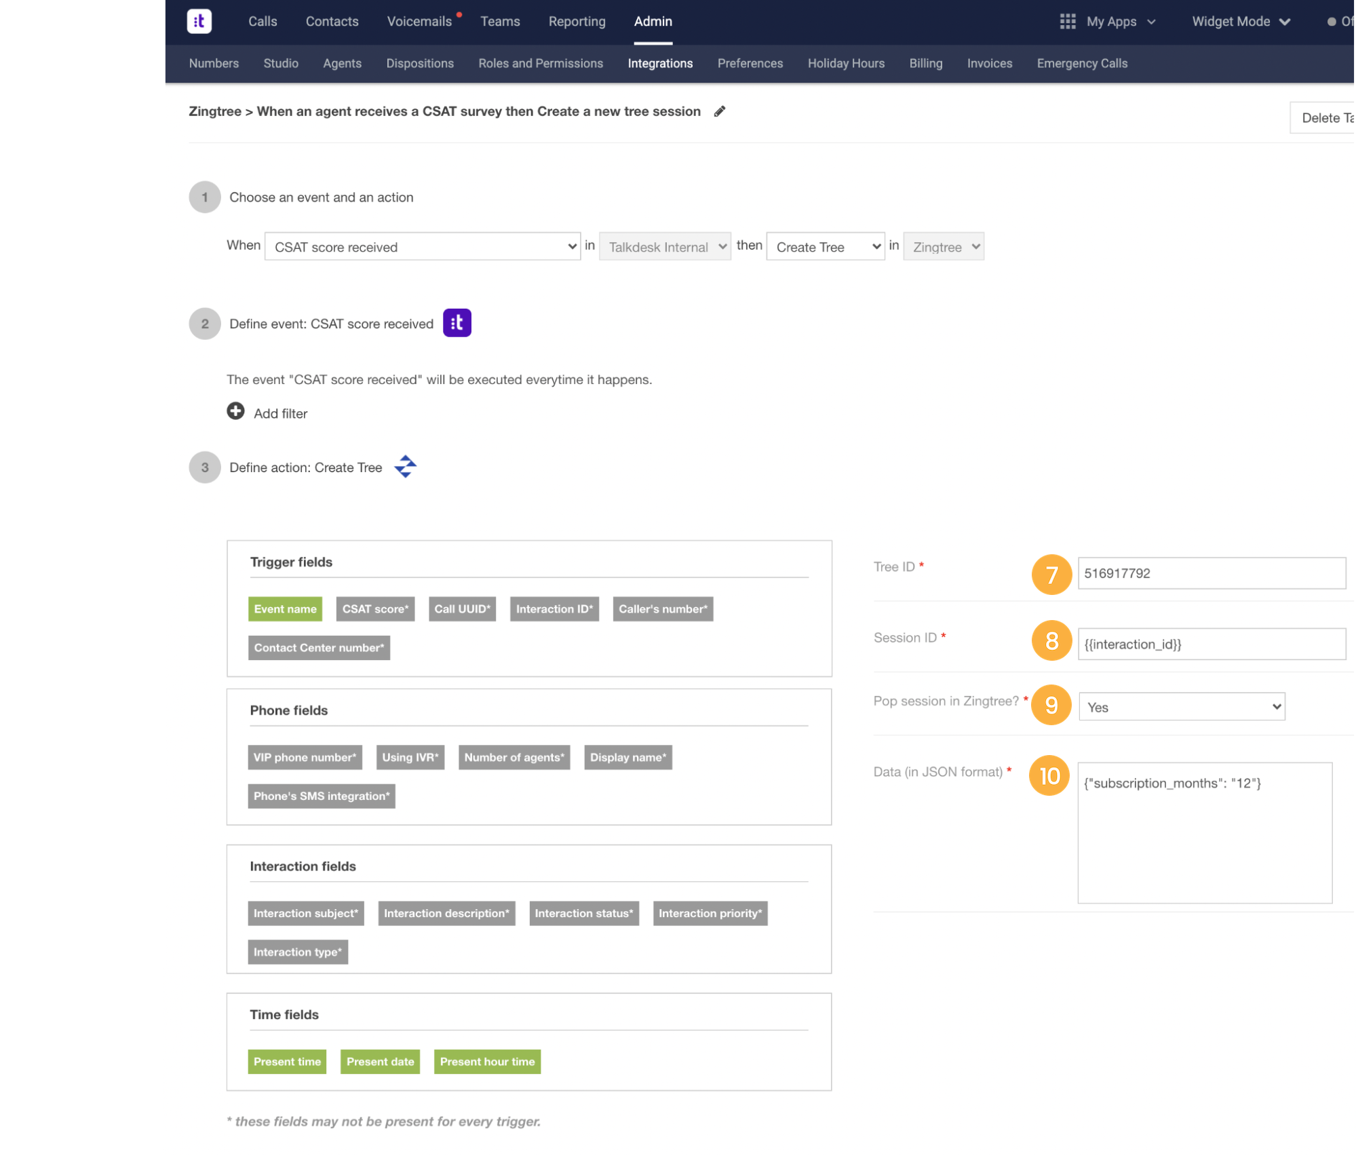Click the Interaction description field tag
Screen dimensions: 1356x1156
446,914
